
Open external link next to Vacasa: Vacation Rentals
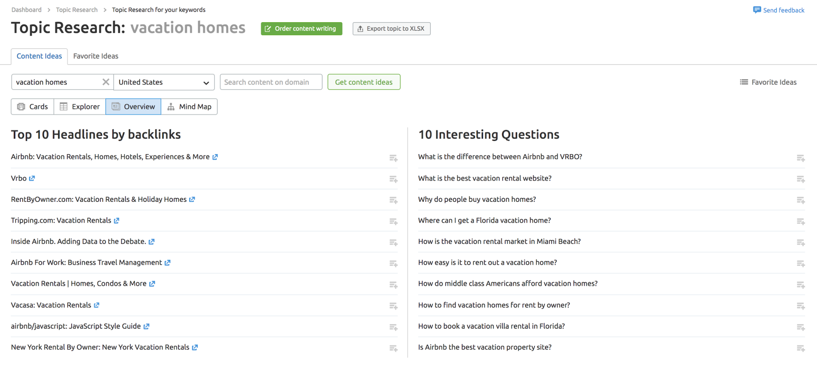(x=96, y=305)
